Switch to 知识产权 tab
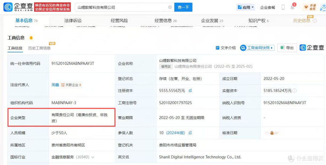The image size is (326, 165). [x=258, y=21]
